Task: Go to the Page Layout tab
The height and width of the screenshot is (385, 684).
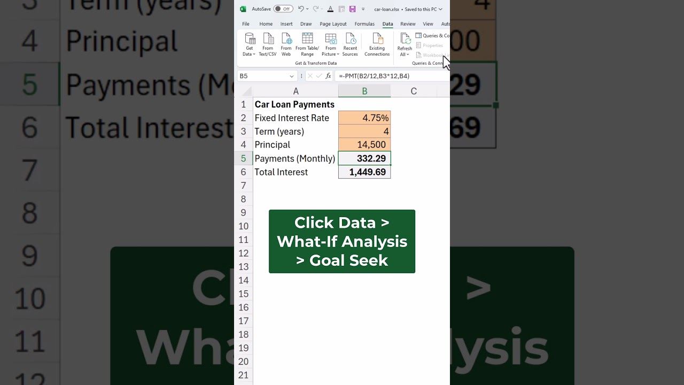Action: (x=333, y=24)
